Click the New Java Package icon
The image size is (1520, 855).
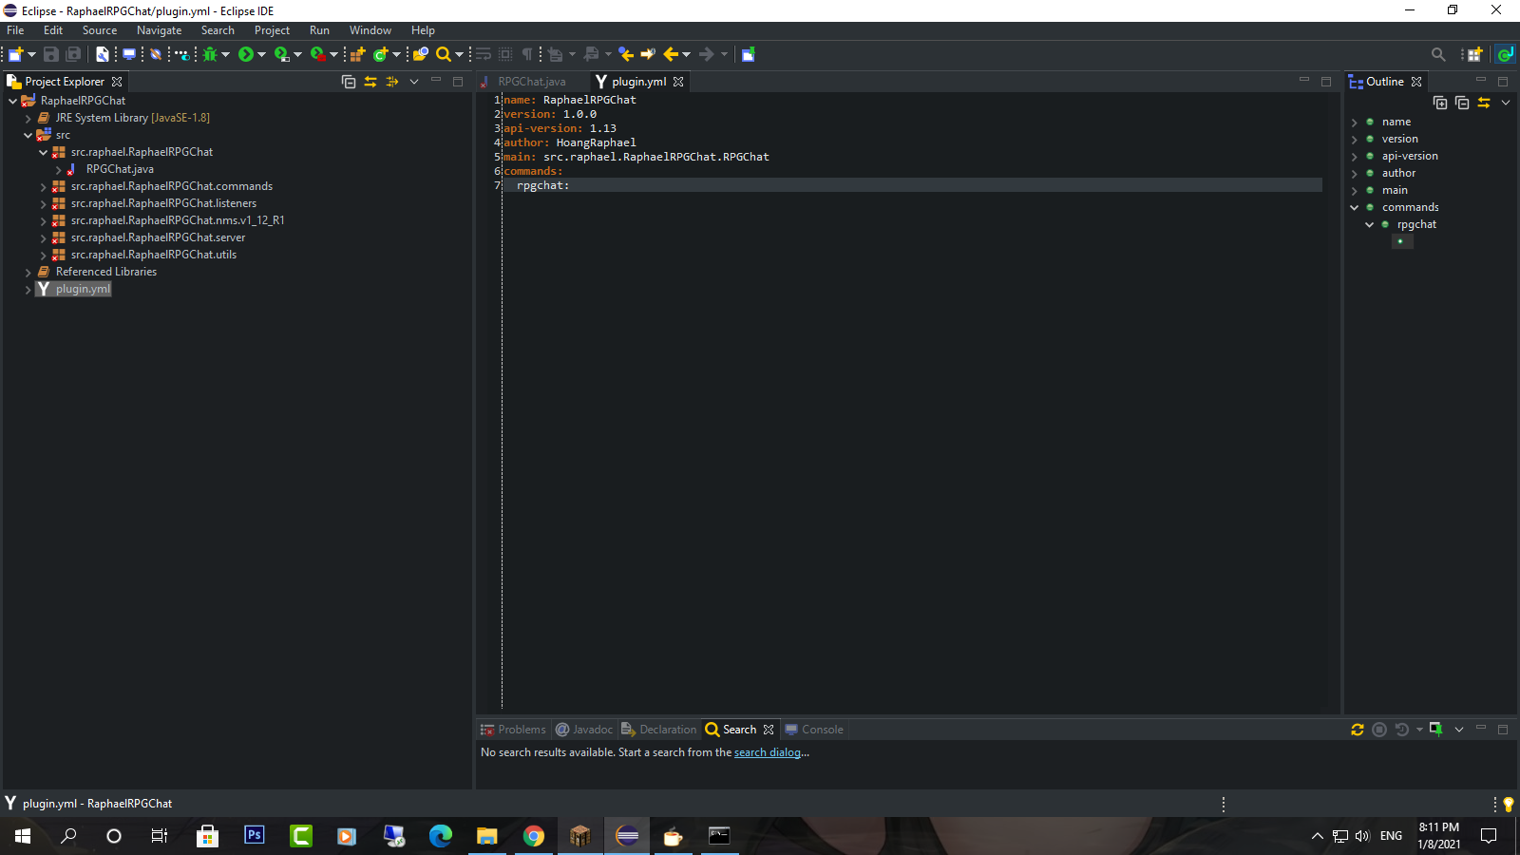[357, 55]
